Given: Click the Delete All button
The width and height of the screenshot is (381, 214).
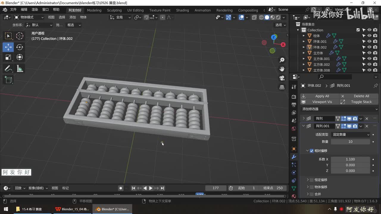Looking at the screenshot, I should [x=359, y=96].
